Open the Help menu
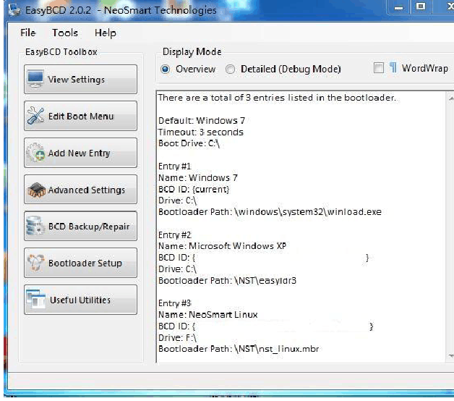454x401 pixels. point(106,33)
